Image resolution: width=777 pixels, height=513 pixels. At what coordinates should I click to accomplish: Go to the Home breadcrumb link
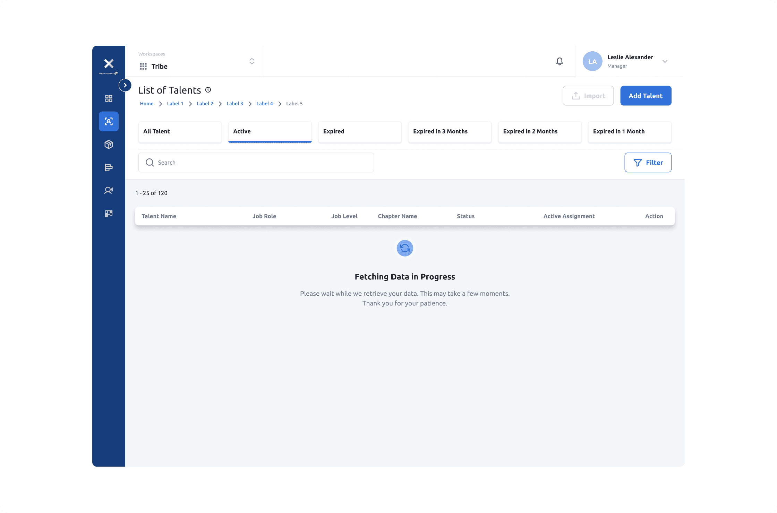tap(147, 104)
